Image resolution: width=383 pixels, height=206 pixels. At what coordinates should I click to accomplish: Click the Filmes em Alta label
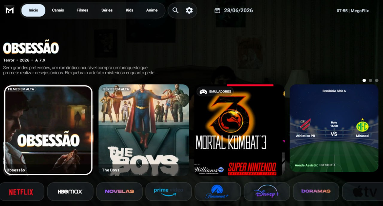[x=21, y=89]
